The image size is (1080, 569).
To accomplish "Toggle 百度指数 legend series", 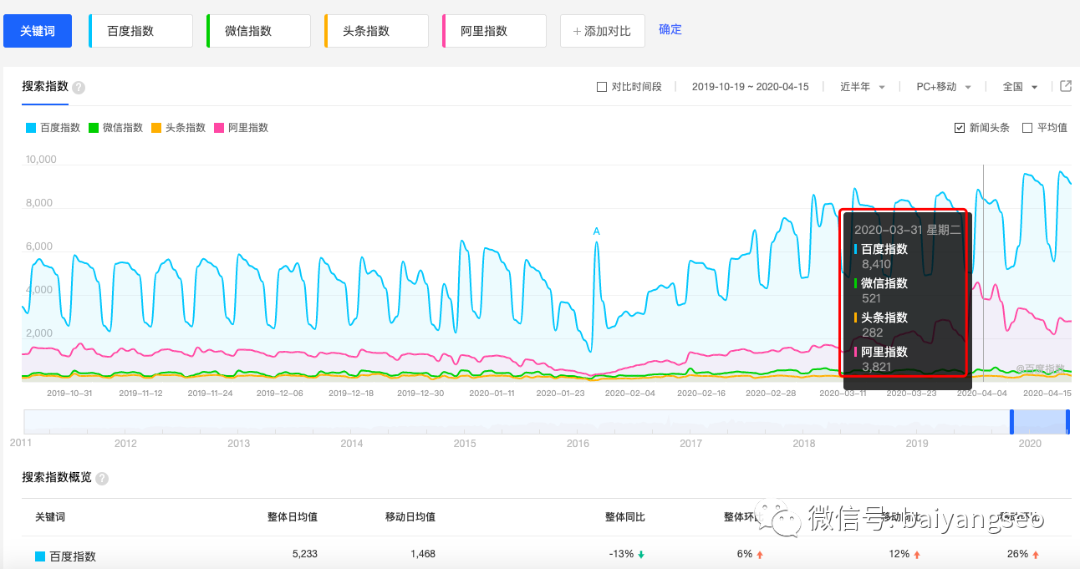I will tap(53, 128).
